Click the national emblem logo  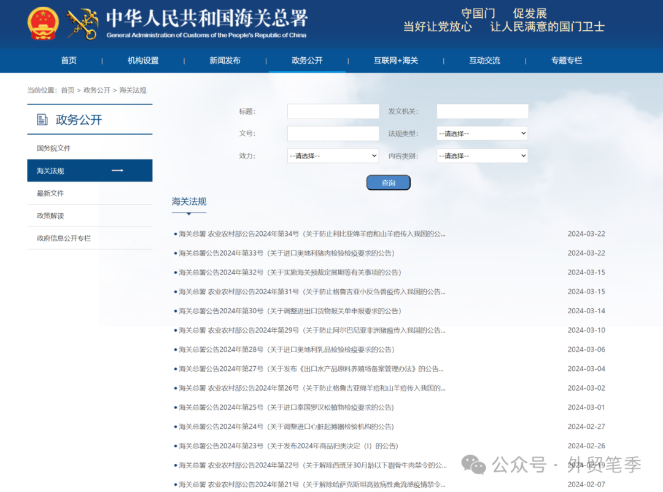[43, 23]
